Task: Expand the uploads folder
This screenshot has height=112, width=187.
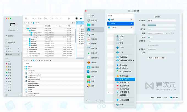Action: [28, 41]
